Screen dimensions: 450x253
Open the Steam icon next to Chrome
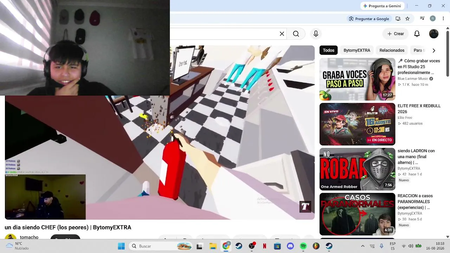(x=239, y=246)
